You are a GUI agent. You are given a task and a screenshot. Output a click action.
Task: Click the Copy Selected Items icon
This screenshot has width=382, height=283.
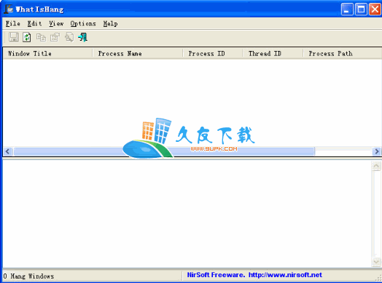pyautogui.click(x=41, y=37)
